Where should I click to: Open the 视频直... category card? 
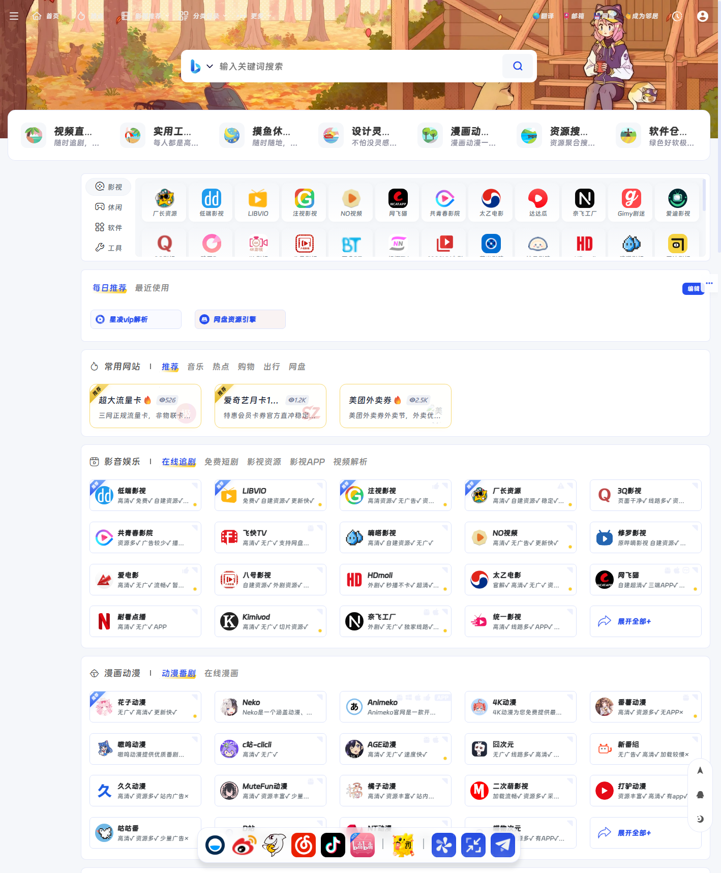tap(62, 136)
